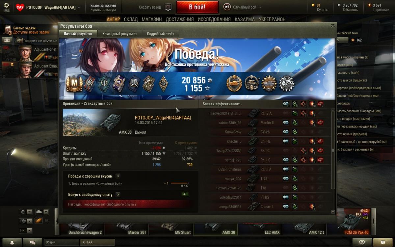The width and height of the screenshot is (395, 247).
Task: Open the vehicle type filter dropdown
Action: click(41, 212)
